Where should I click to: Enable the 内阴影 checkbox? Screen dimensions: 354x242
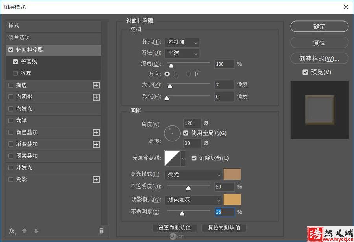[11, 97]
